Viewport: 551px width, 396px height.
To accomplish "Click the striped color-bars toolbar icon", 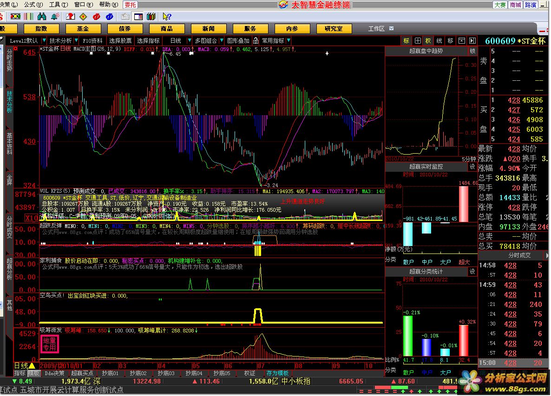I will (29, 17).
